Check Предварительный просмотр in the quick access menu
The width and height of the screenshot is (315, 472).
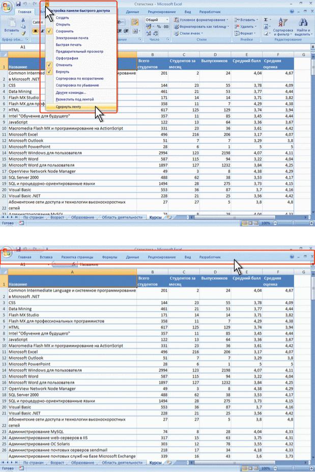click(x=78, y=51)
